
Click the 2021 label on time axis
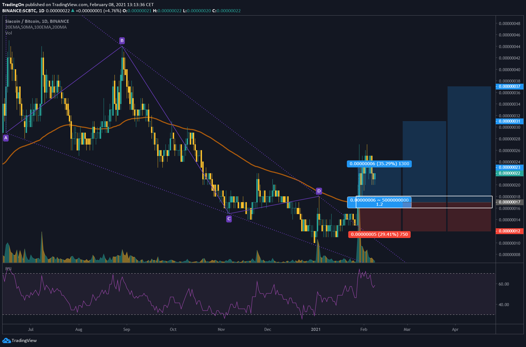pos(316,329)
